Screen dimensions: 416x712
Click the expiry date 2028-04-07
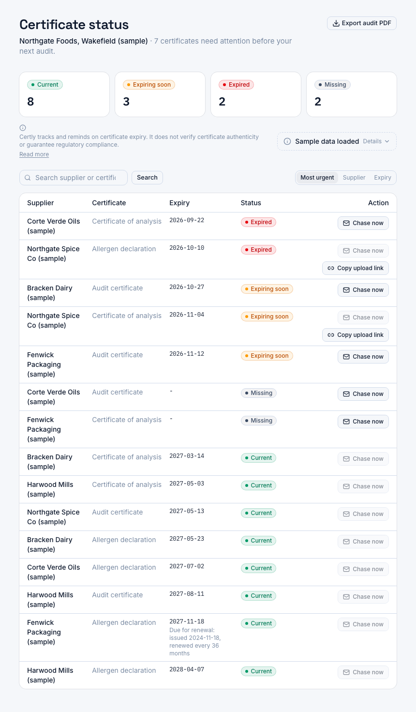187,669
